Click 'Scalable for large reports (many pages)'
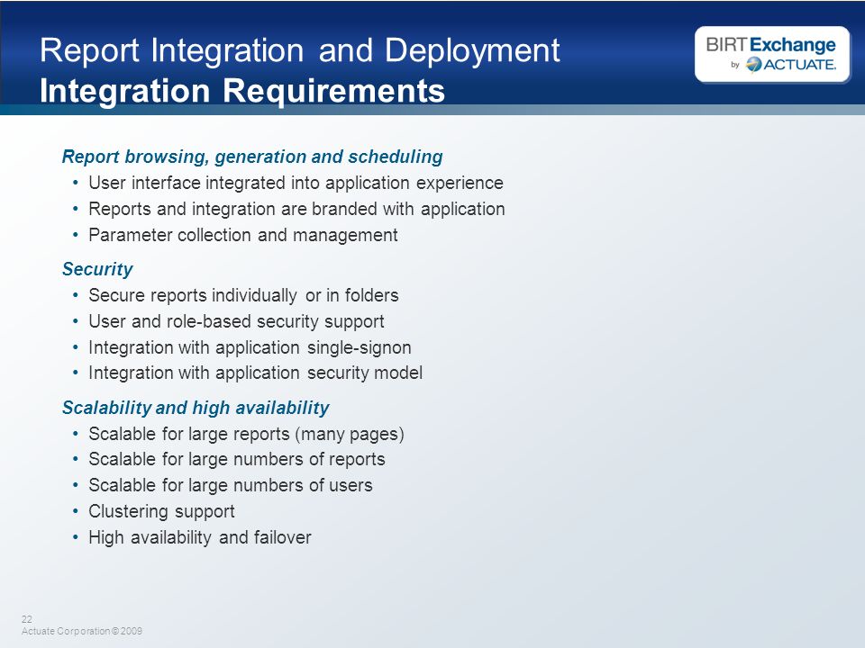Viewport: 865px width, 648px height. pyautogui.click(x=246, y=434)
